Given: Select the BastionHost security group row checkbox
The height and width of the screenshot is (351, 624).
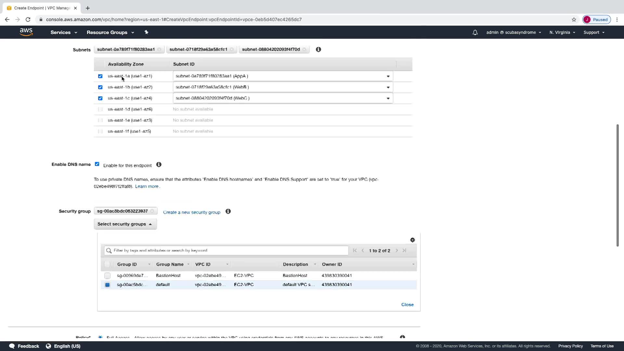Looking at the screenshot, I should click(107, 276).
